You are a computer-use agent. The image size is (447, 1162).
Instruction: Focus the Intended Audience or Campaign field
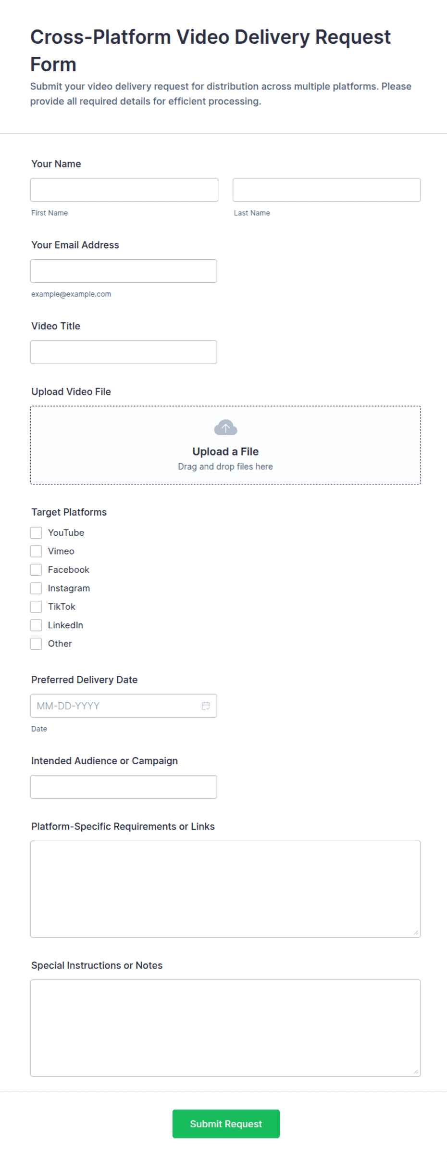124,787
